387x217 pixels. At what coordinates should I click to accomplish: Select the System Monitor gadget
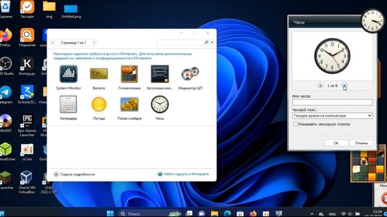tap(68, 77)
